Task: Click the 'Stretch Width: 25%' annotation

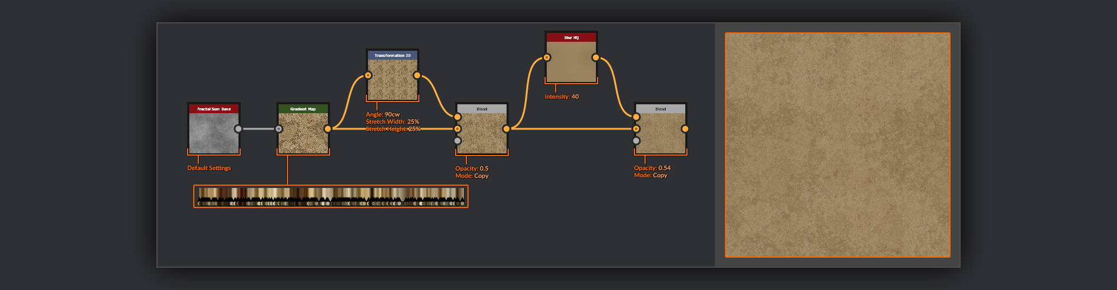Action: click(x=393, y=122)
